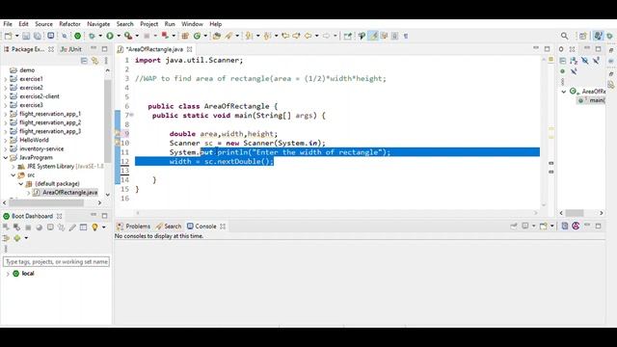Click the Display Selected Console icon
The width and height of the screenshot is (617, 347).
click(525, 226)
